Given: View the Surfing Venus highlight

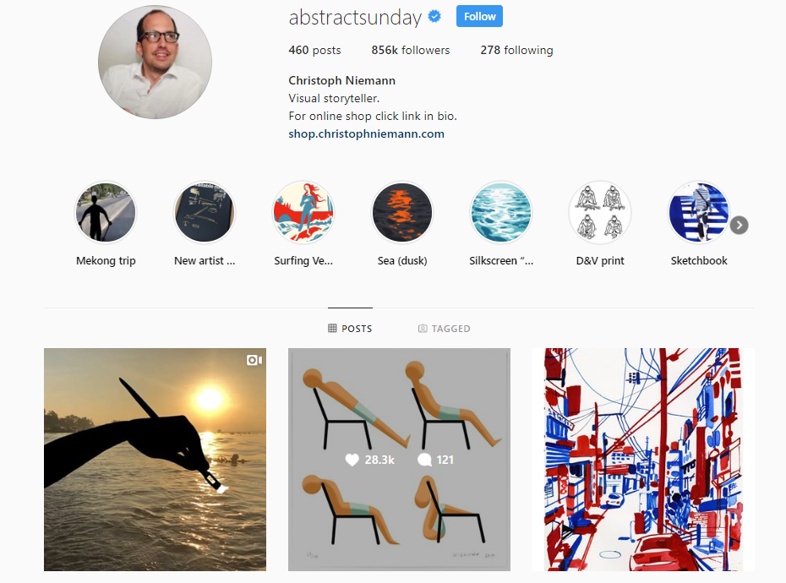Looking at the screenshot, I should pos(303,212).
